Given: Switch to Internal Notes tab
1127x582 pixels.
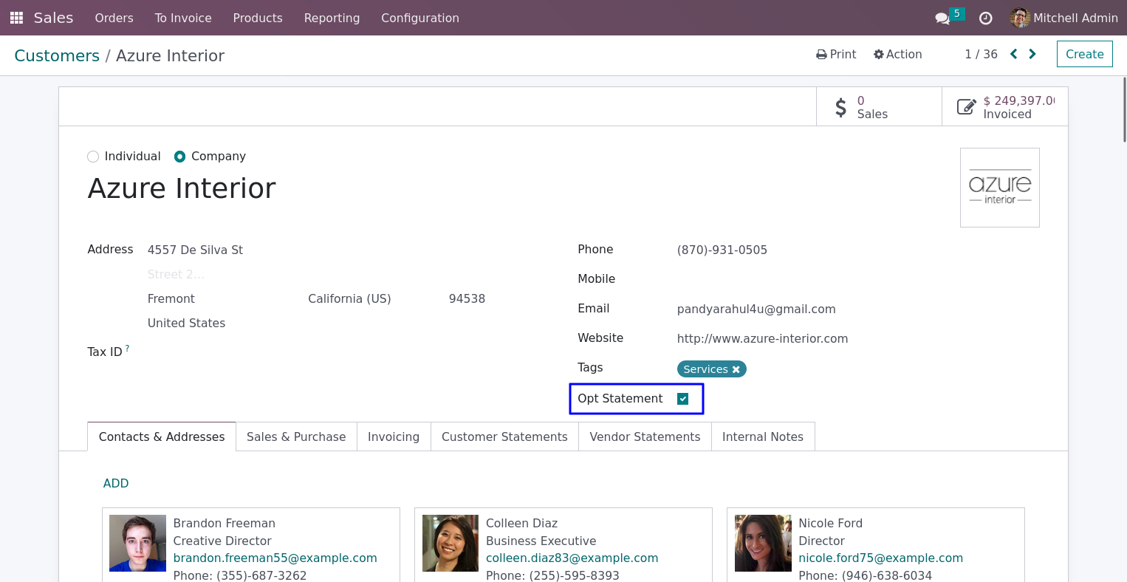Looking at the screenshot, I should [763, 437].
